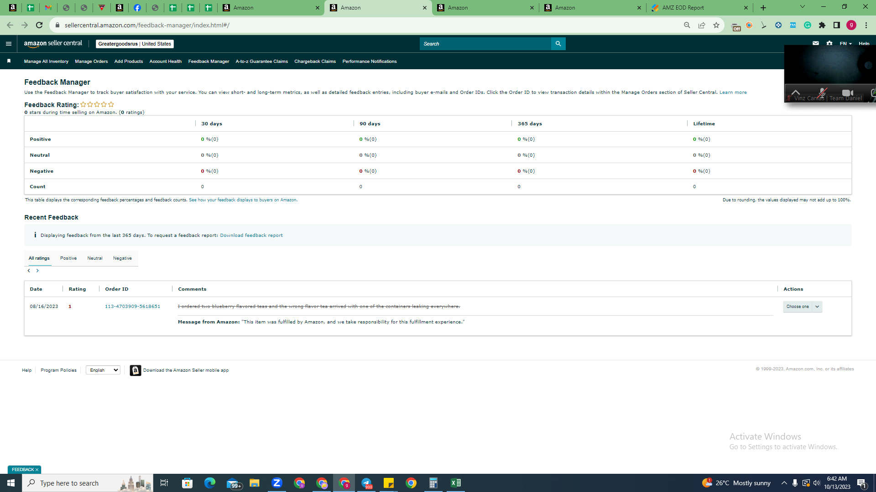Go to previous feedback page arrow
Screen dimensions: 876x492
tap(29, 271)
